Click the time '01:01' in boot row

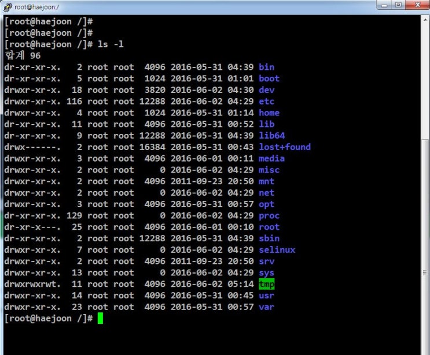[x=241, y=79]
